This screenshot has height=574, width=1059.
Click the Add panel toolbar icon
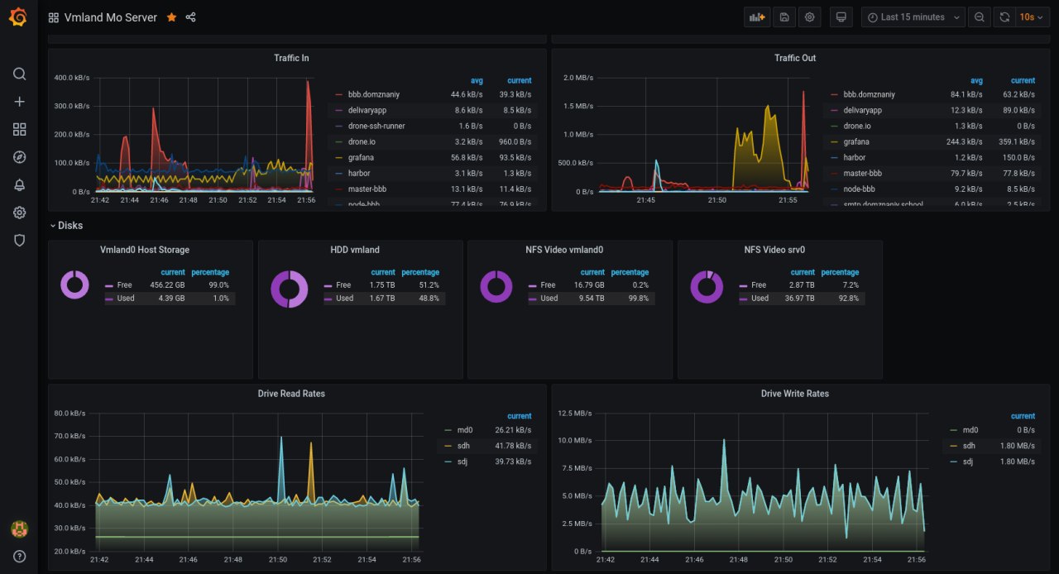pyautogui.click(x=757, y=17)
